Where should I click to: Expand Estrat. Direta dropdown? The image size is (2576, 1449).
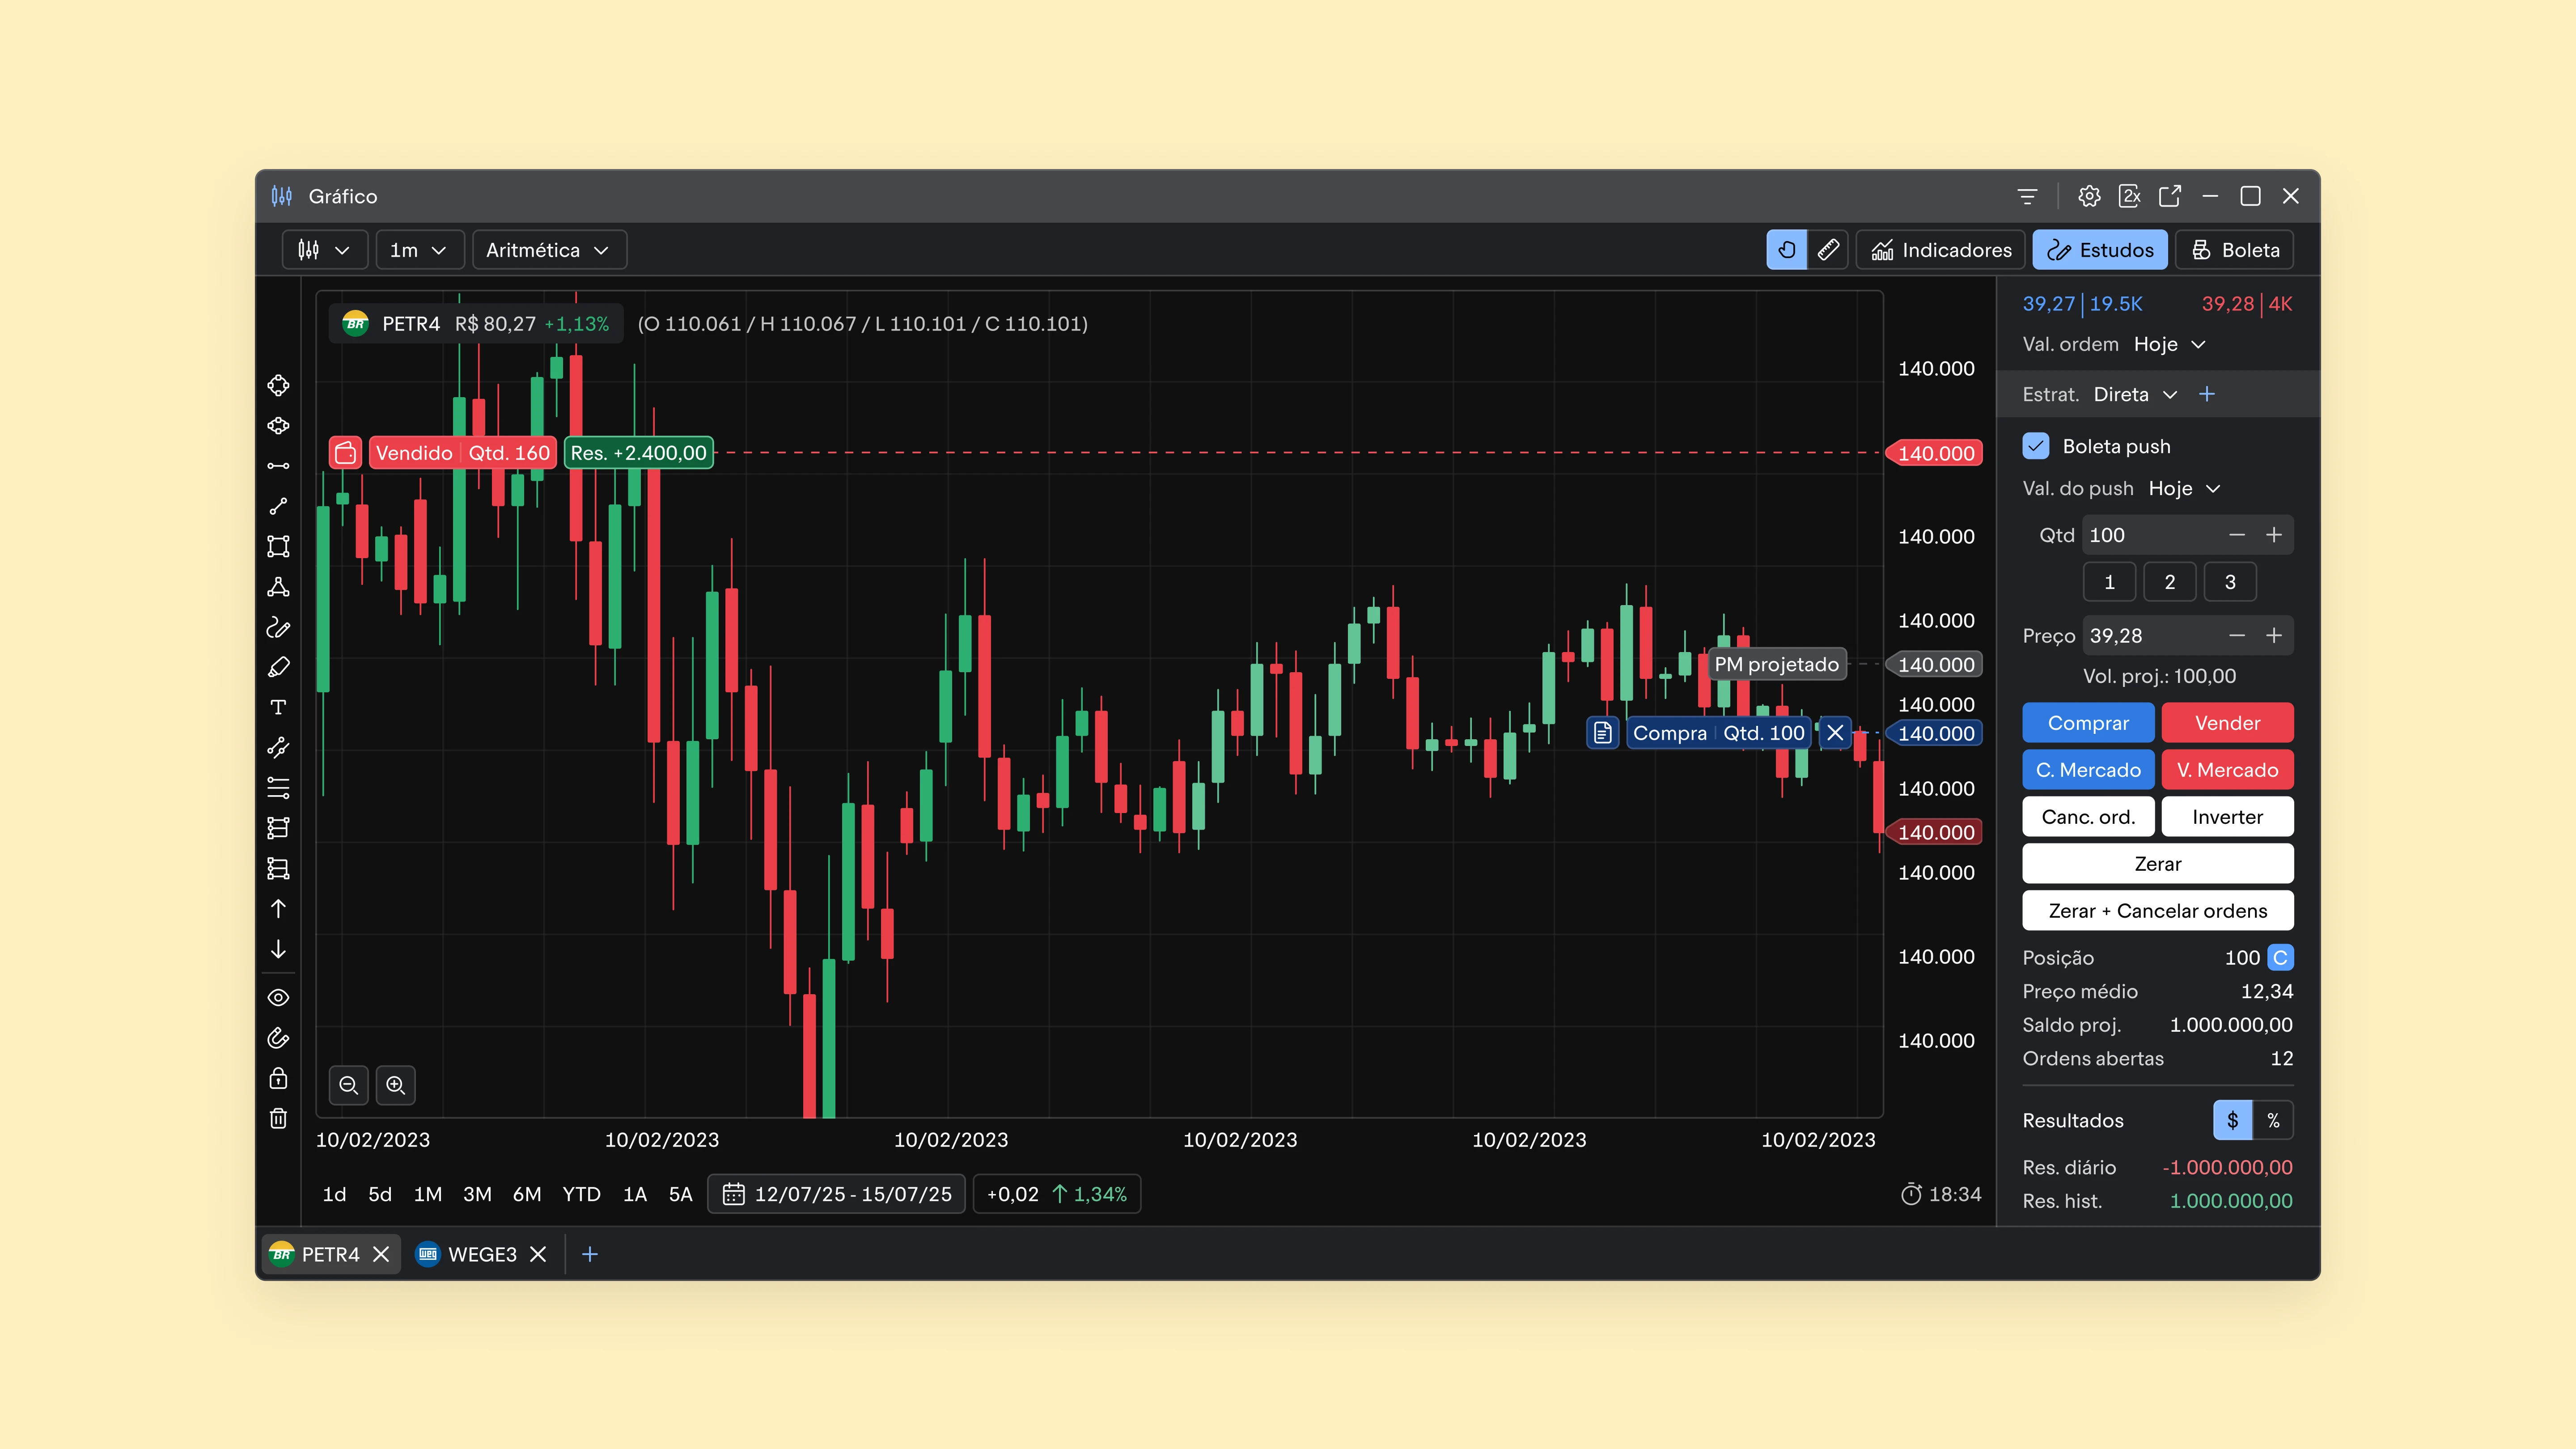pyautogui.click(x=2135, y=394)
